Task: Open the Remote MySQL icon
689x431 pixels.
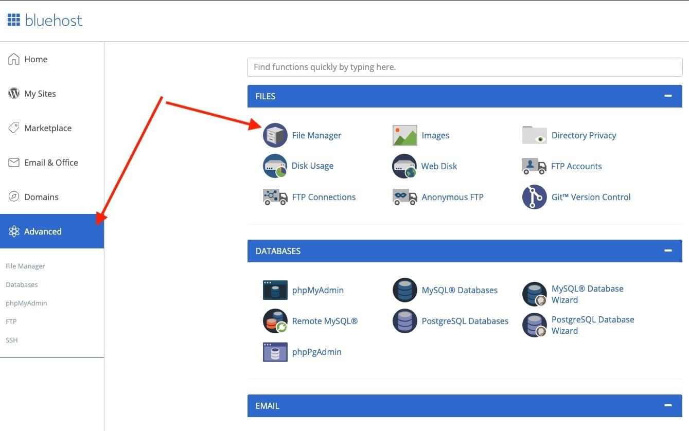Action: pyautogui.click(x=275, y=321)
